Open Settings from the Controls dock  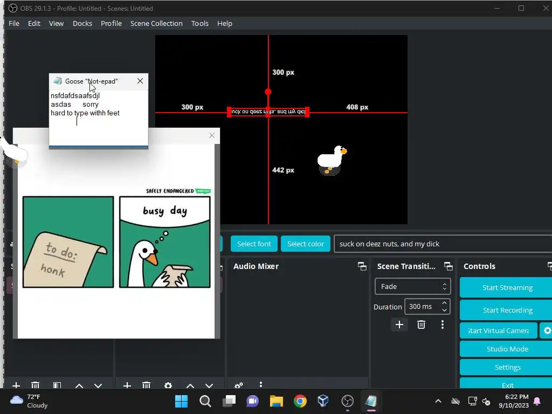506,367
